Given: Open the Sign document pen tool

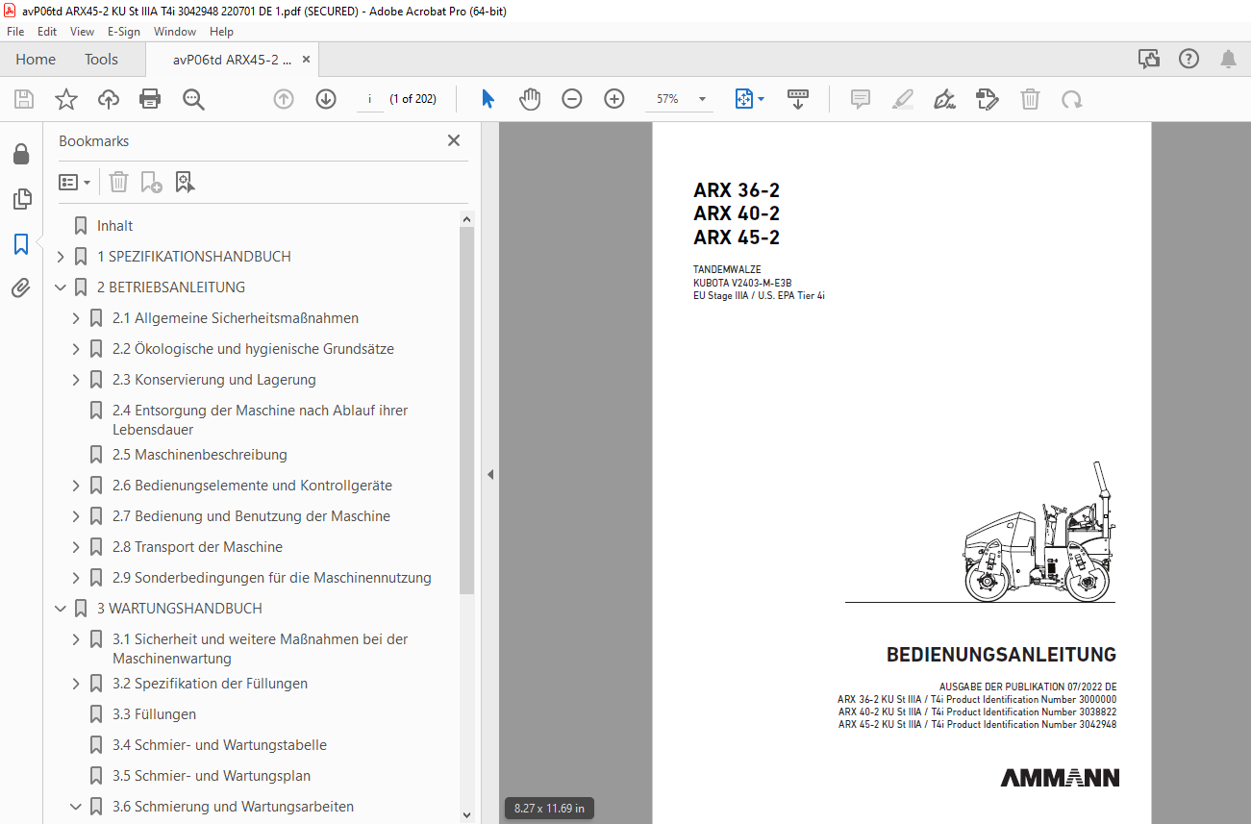Looking at the screenshot, I should (x=944, y=99).
